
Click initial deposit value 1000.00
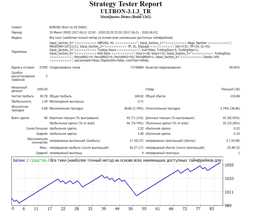coord(42,89)
